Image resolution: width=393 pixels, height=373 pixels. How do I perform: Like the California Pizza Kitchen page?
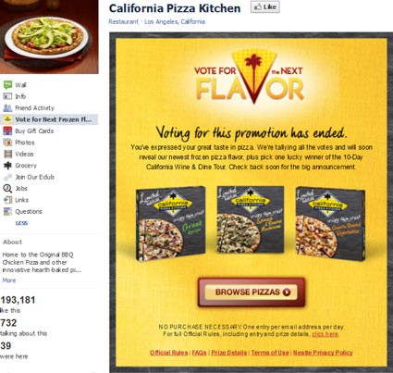point(265,7)
